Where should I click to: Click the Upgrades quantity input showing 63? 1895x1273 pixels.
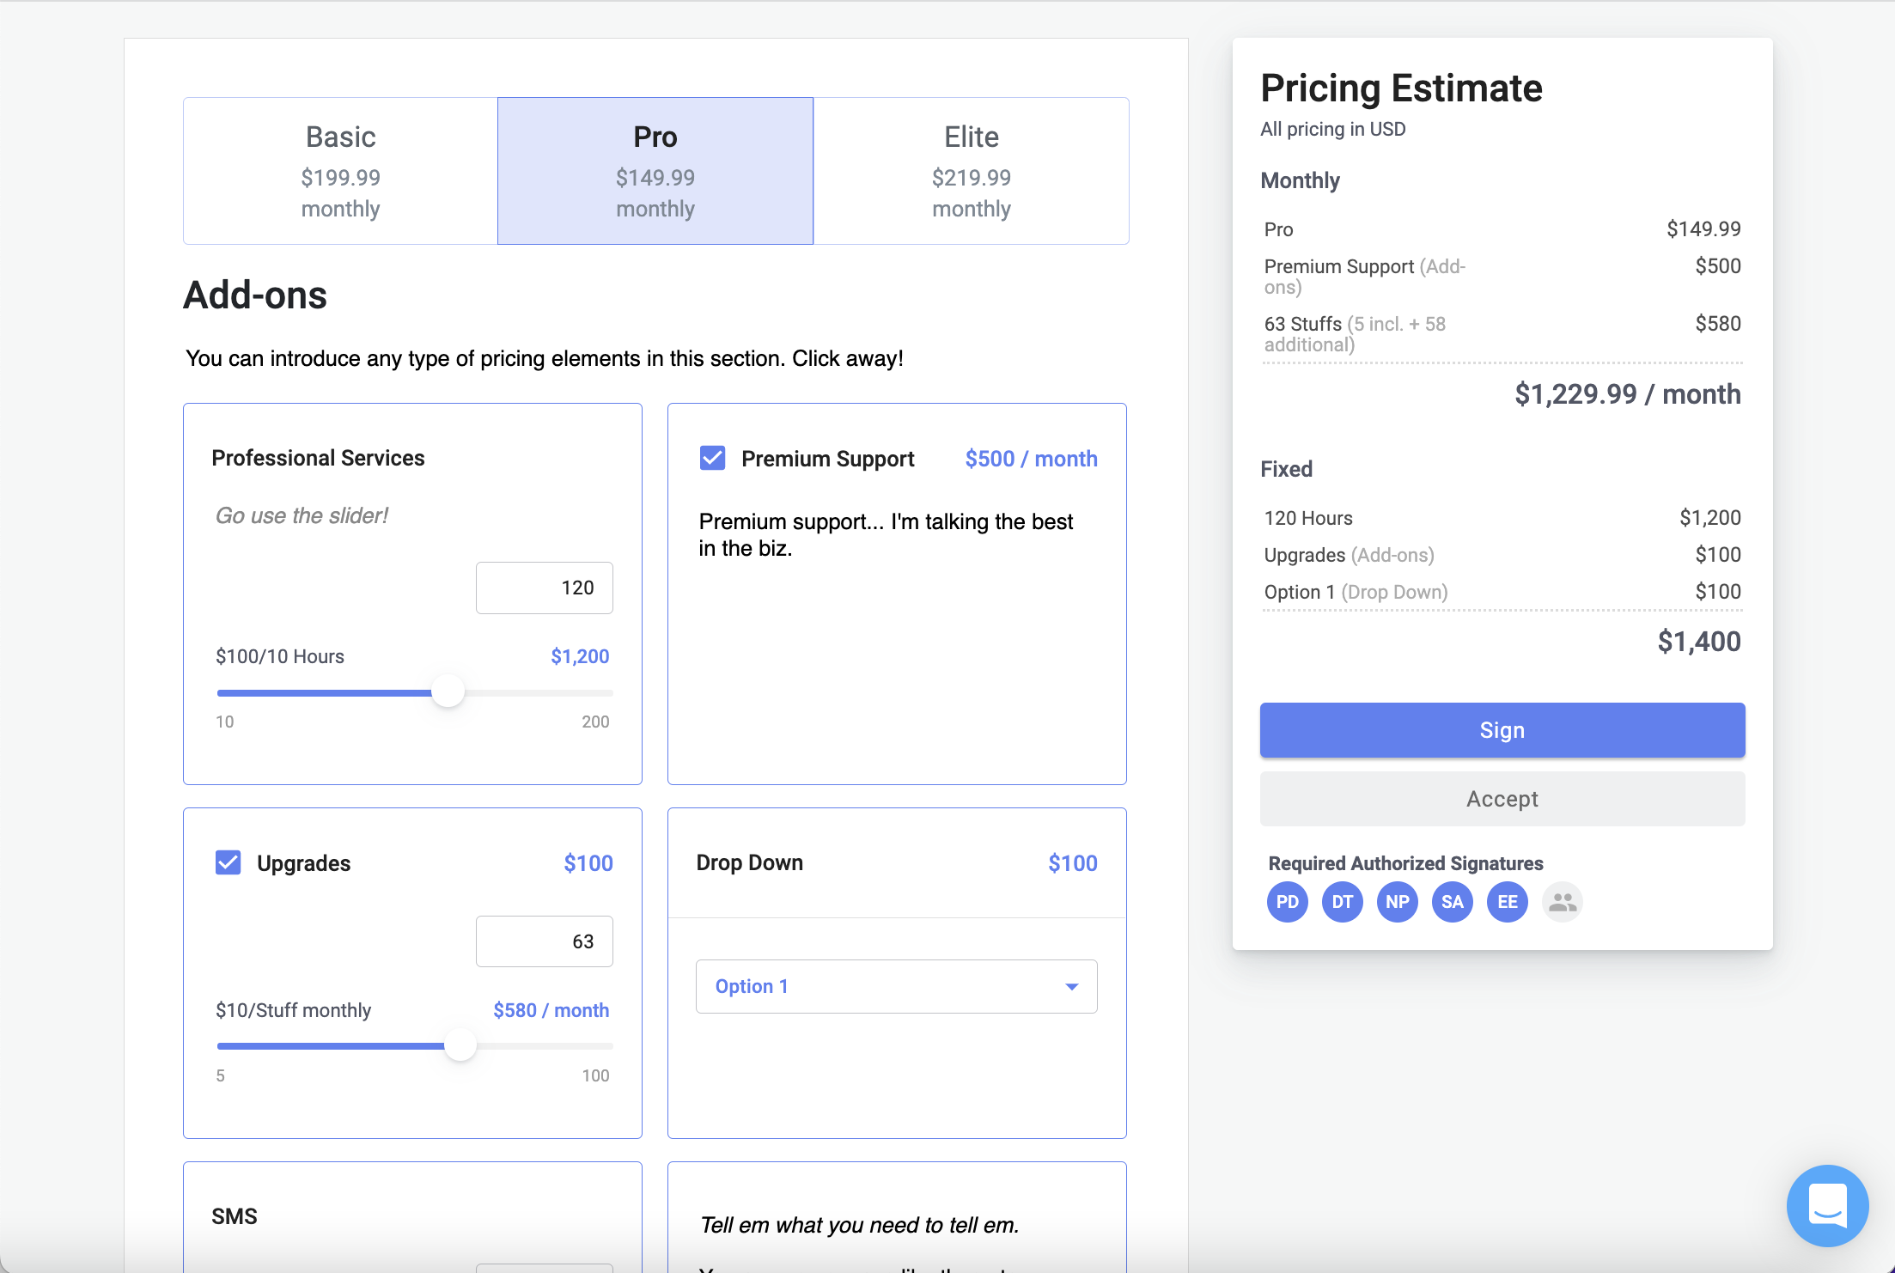(x=544, y=941)
